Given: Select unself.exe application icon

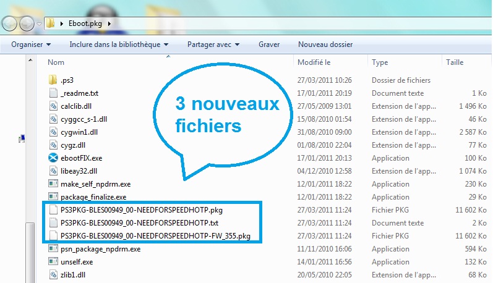Looking at the screenshot, I should [x=53, y=261].
